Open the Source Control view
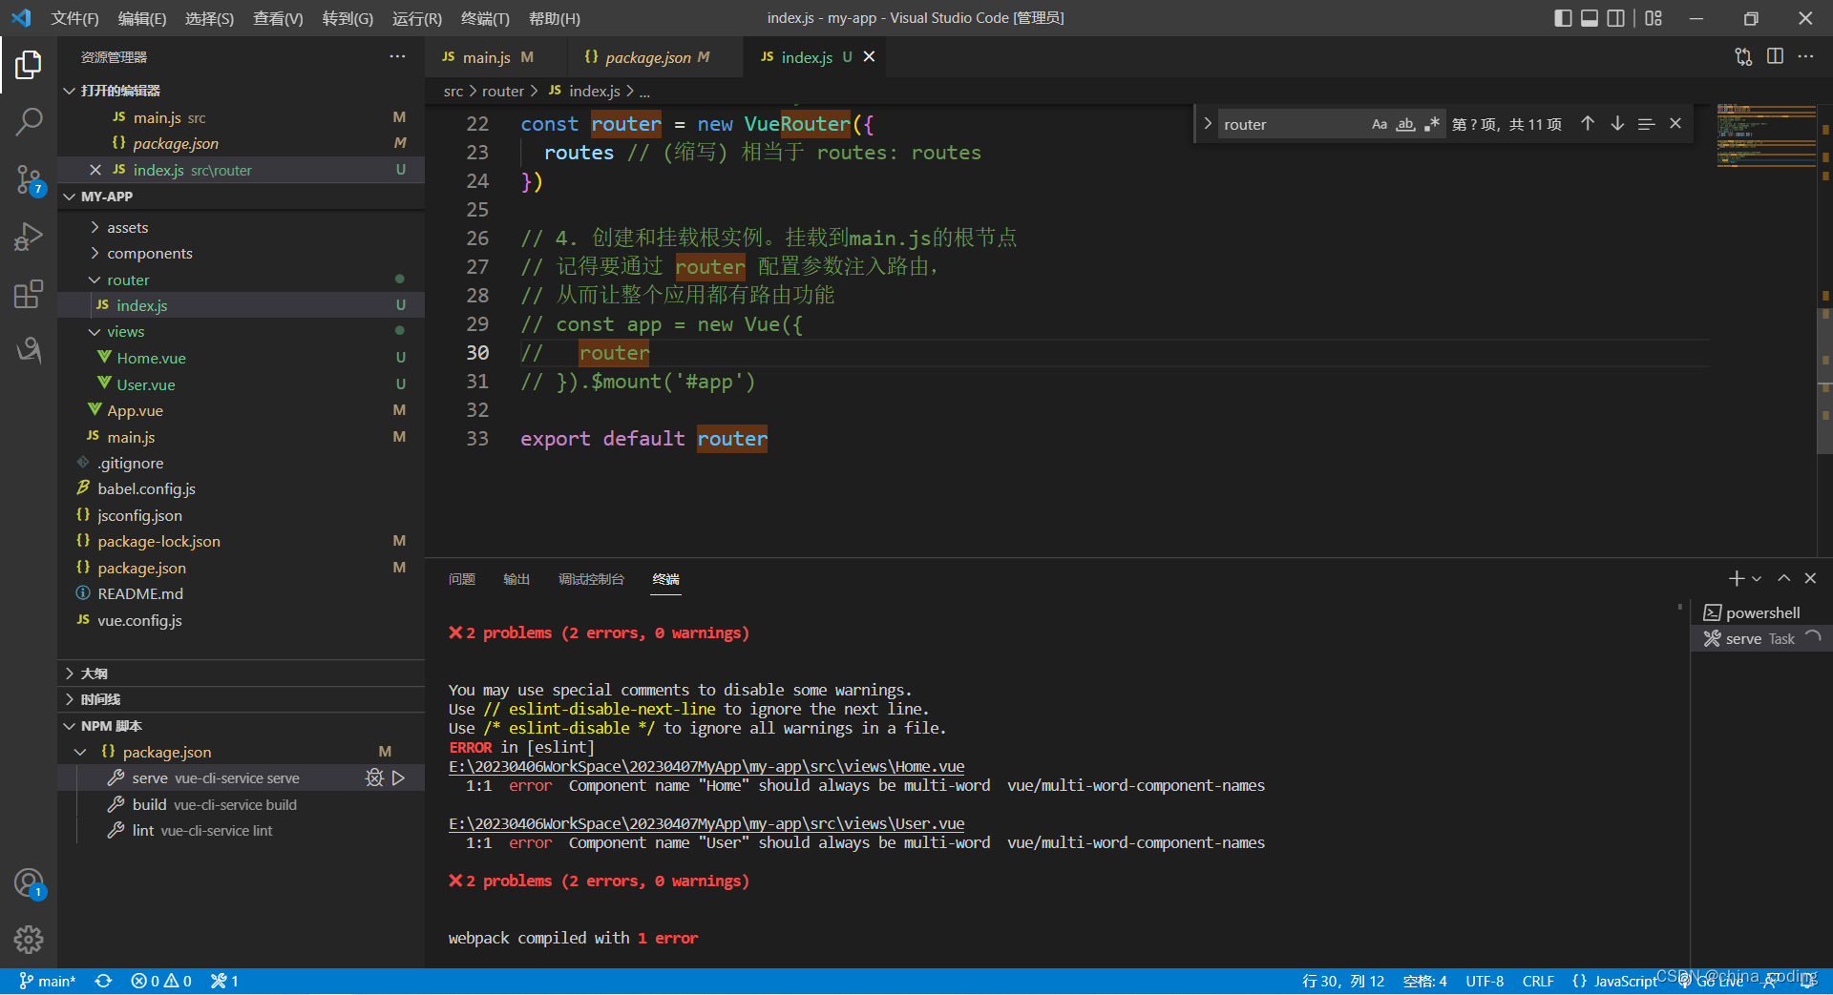Viewport: 1833px width, 995px height. (29, 178)
